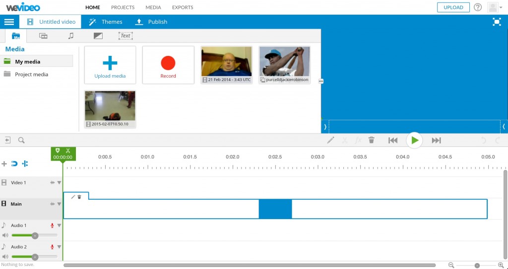This screenshot has height=269, width=508.
Task: Click Publish
Action: click(x=151, y=22)
